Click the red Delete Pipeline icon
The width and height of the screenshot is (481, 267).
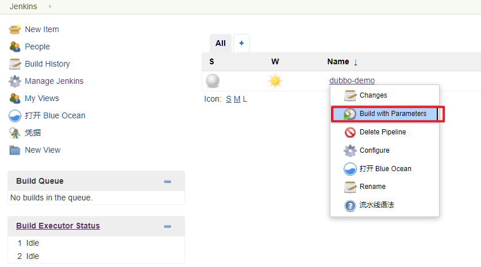350,132
